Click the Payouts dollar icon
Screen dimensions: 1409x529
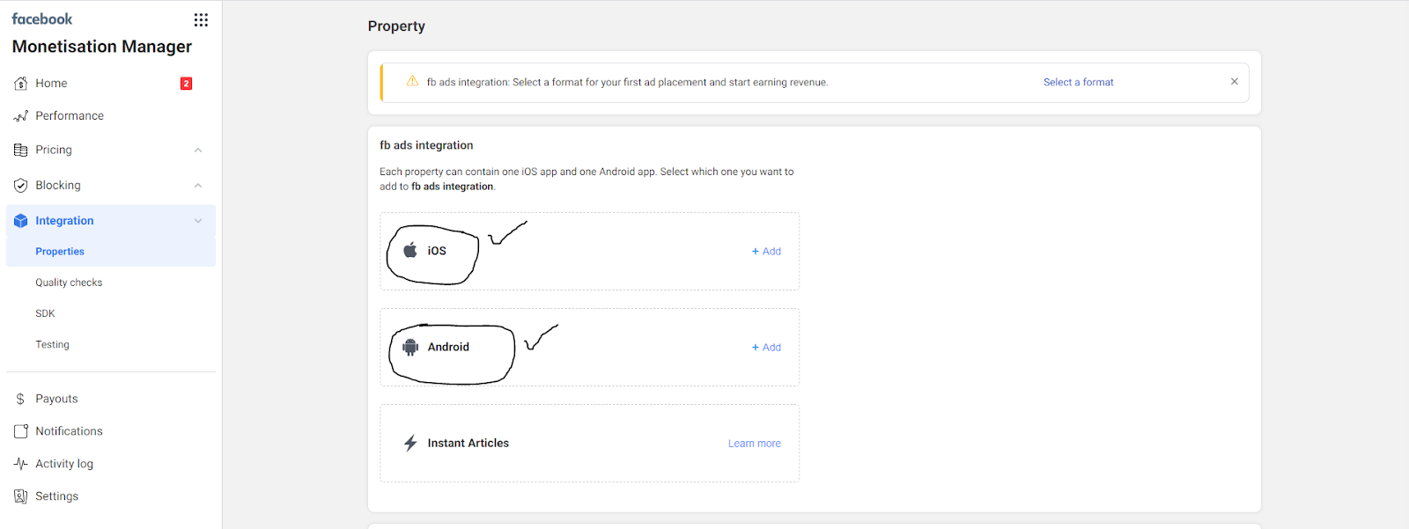pyautogui.click(x=20, y=399)
